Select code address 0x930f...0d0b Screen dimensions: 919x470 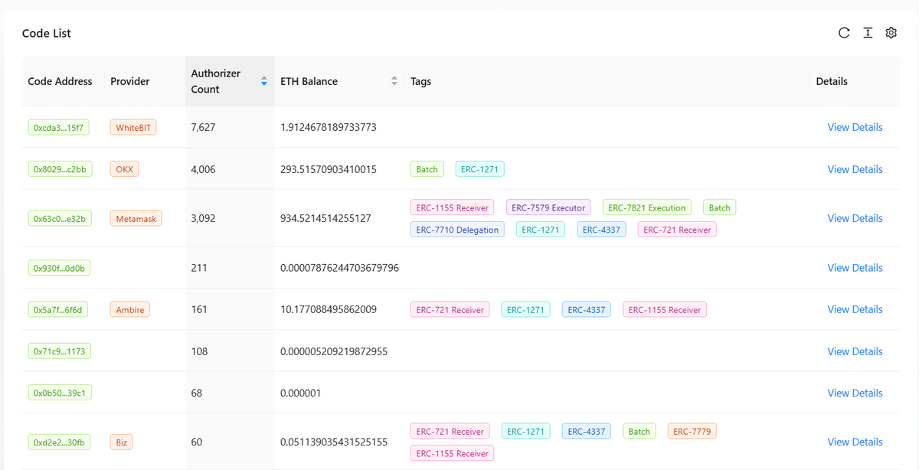(59, 268)
